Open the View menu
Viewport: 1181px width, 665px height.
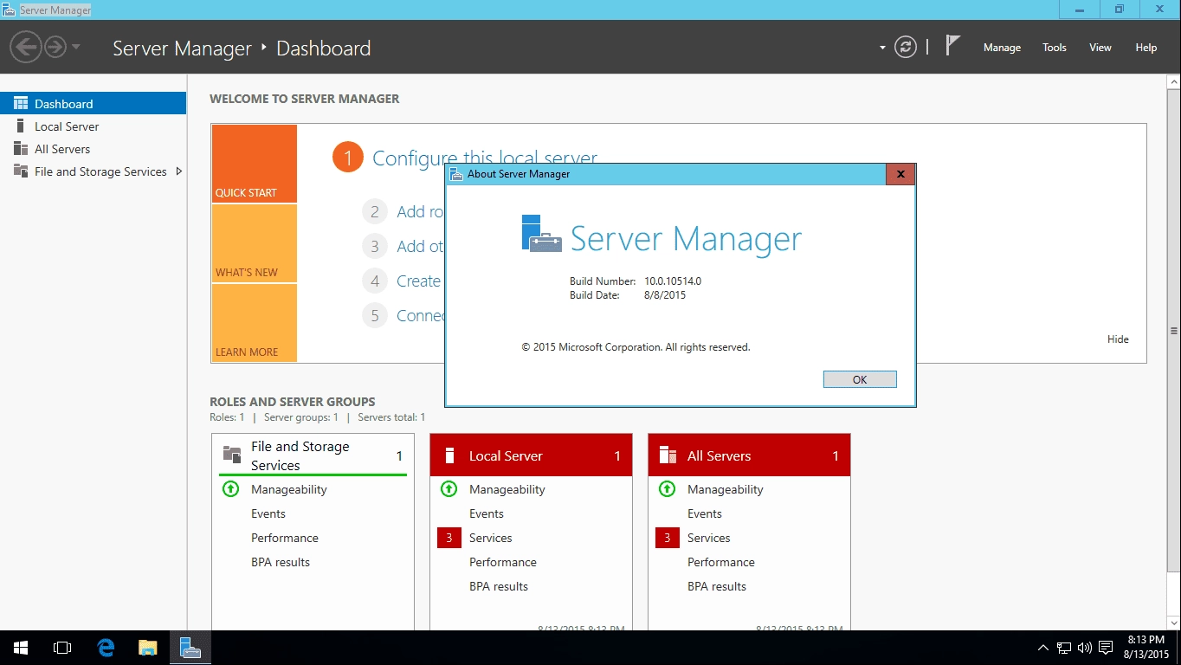tap(1100, 48)
